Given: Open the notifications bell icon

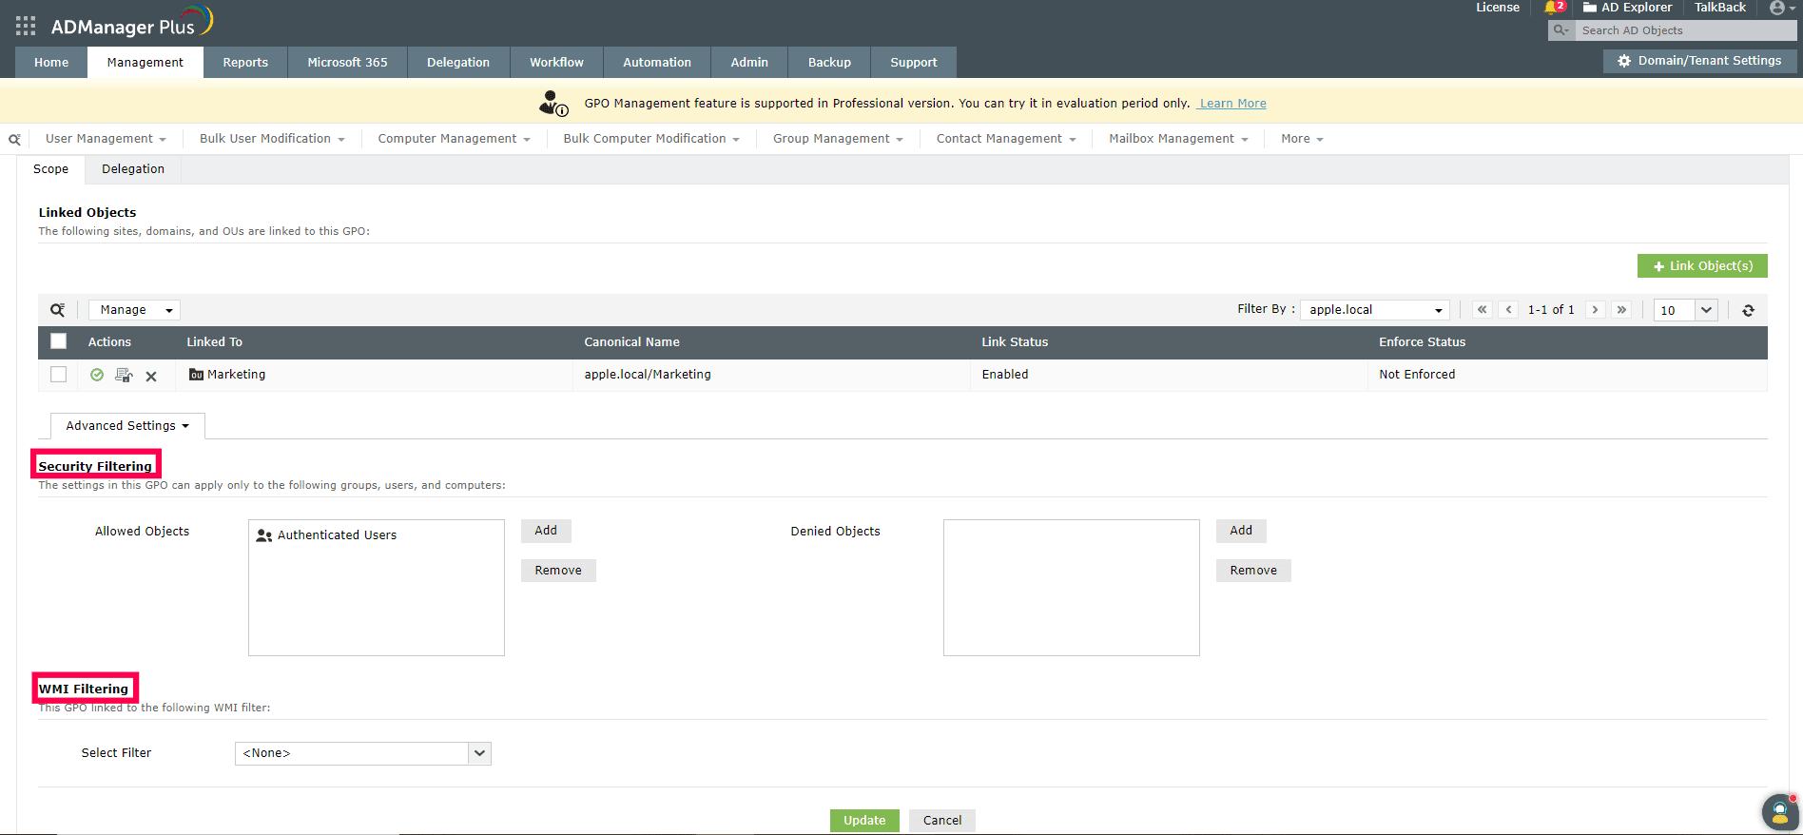Looking at the screenshot, I should click(1553, 8).
